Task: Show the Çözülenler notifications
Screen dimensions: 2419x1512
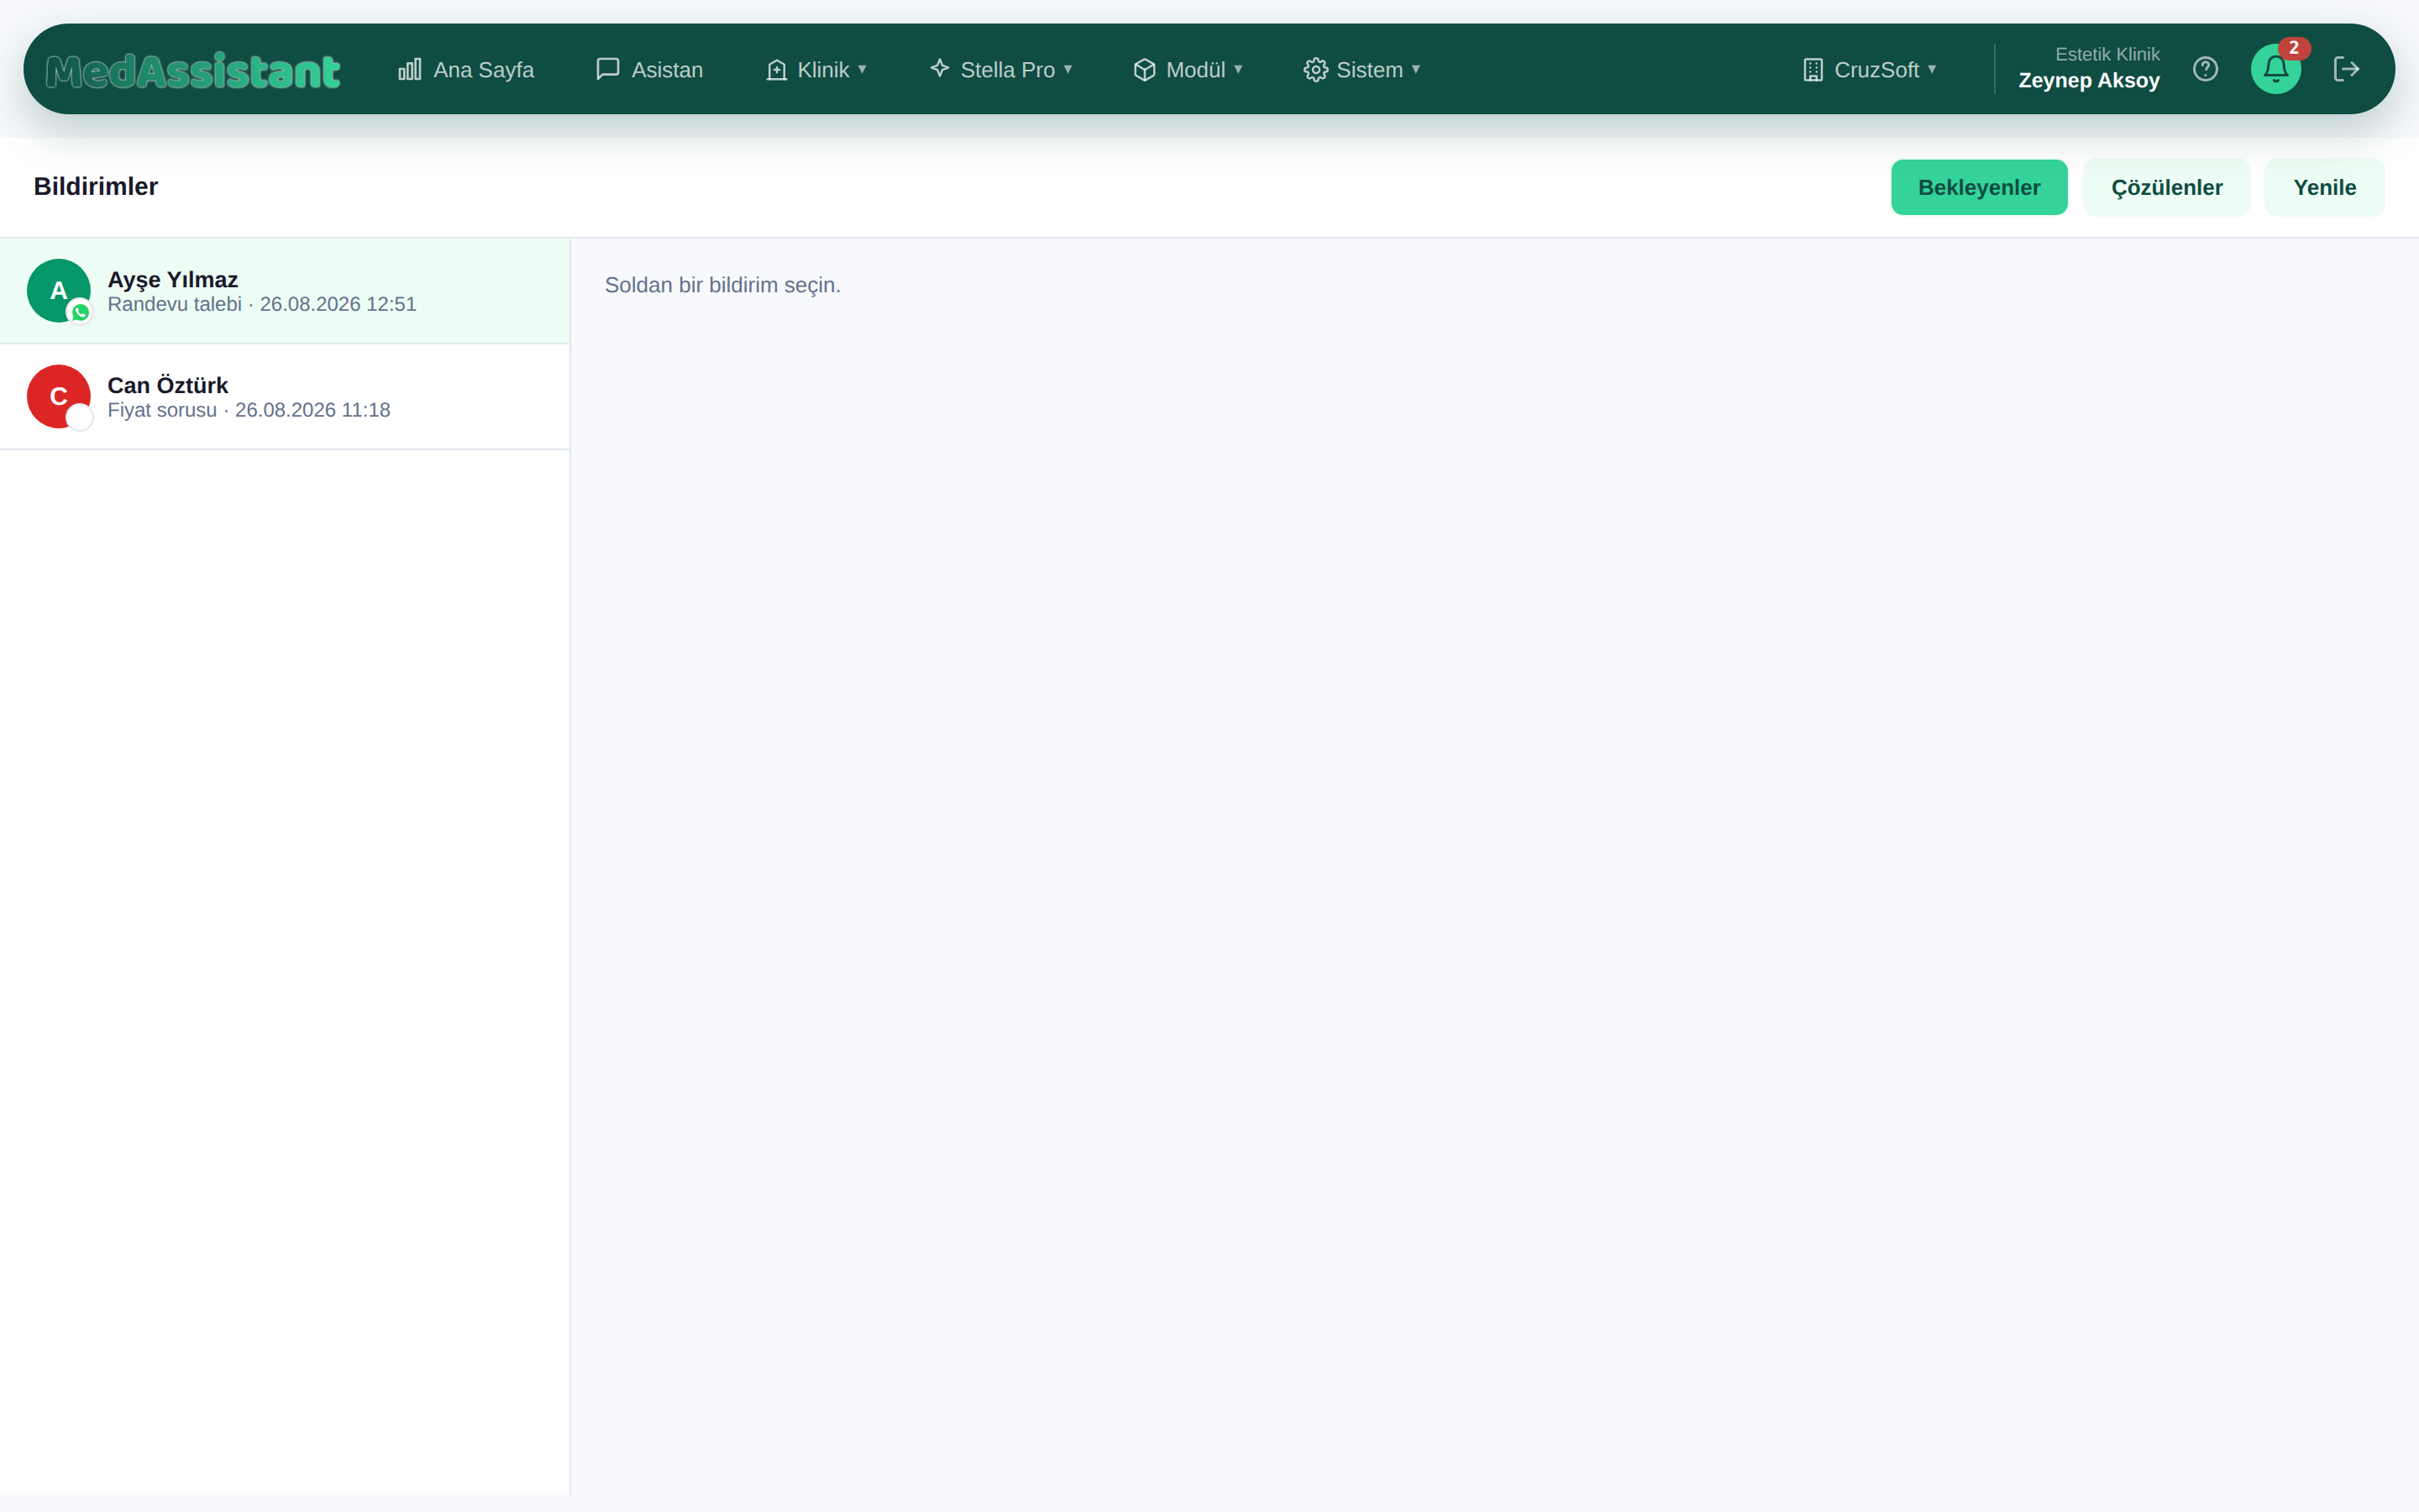Action: tap(2166, 187)
